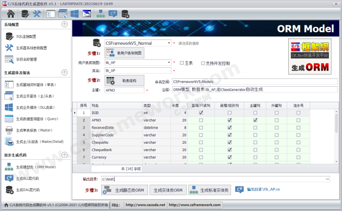This screenshot has width=342, height=211.
Task: Uncheck 新增/修改列 for ReceivedDate row
Action: (x=230, y=128)
